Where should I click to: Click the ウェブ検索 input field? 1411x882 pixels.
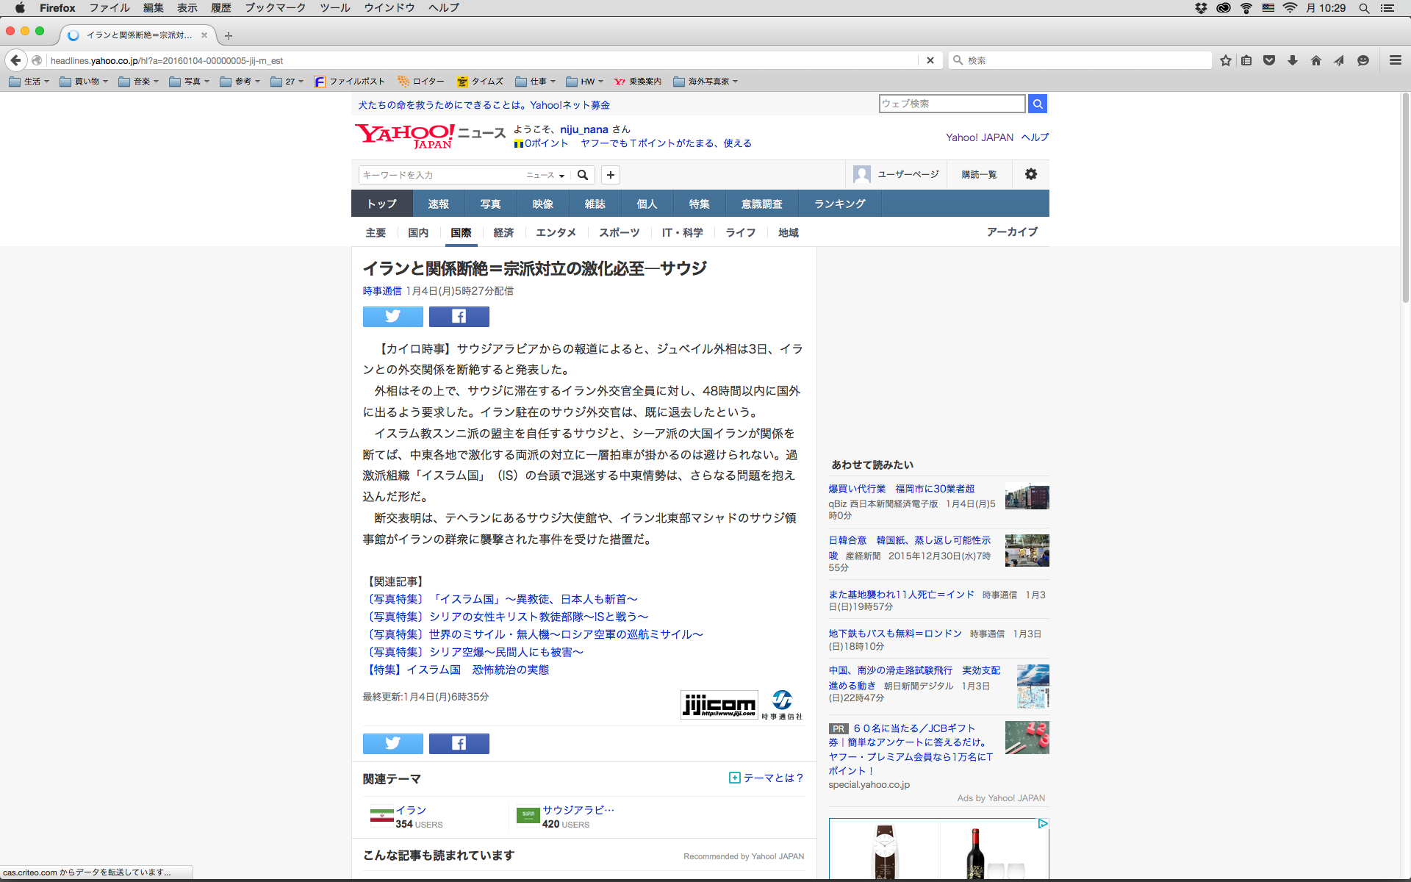pos(951,104)
